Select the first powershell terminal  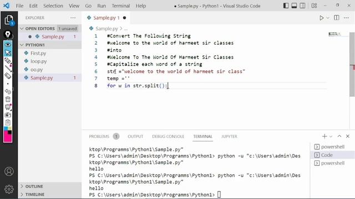click(x=332, y=147)
